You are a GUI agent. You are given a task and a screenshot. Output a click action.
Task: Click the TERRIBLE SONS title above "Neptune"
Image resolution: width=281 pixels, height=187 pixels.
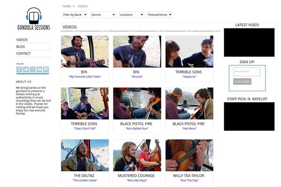tap(189, 72)
